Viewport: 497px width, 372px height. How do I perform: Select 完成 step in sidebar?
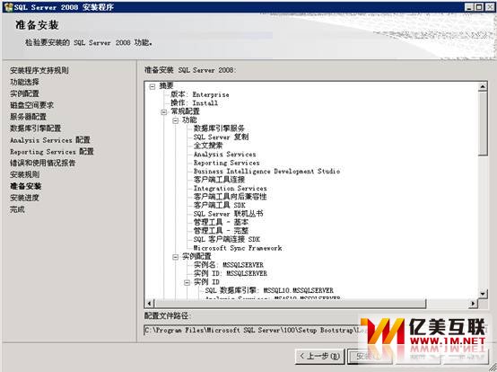(17, 209)
